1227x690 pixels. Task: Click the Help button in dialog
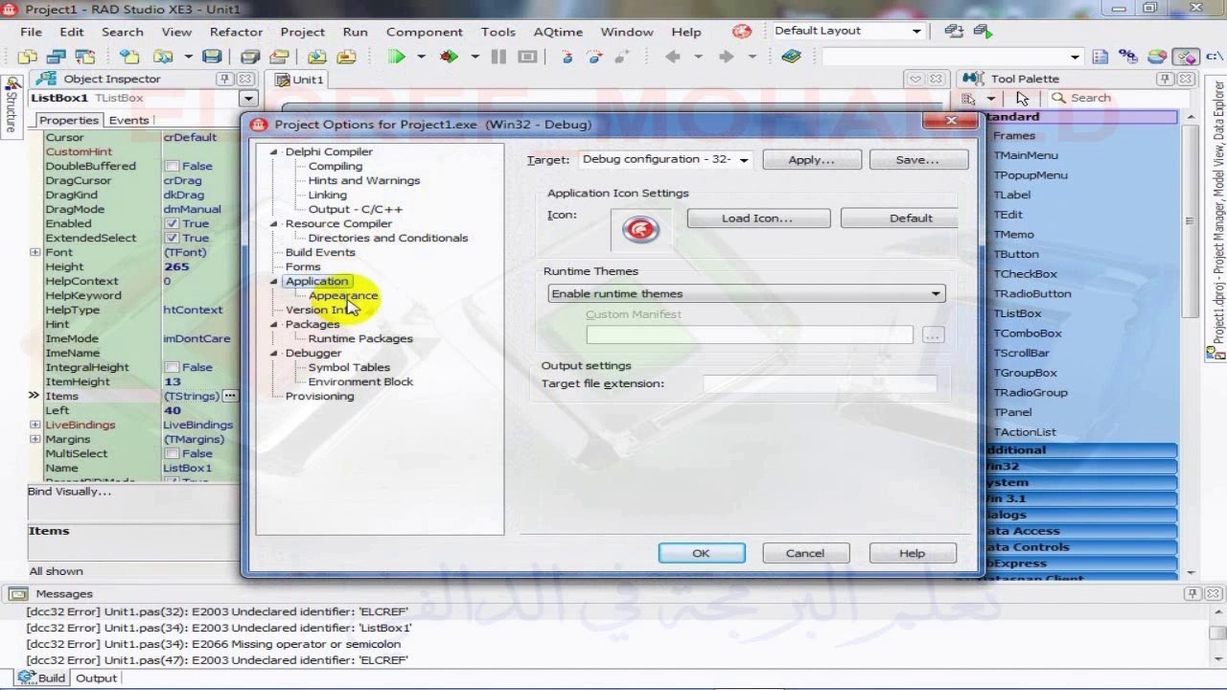913,553
